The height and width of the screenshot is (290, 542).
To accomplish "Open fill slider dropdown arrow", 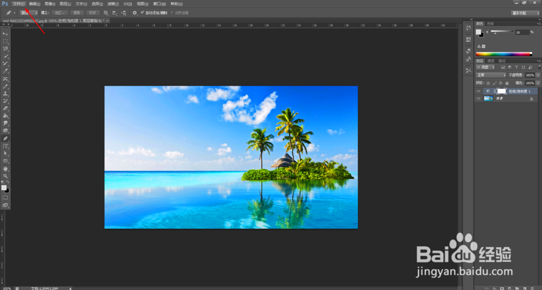I will (x=538, y=83).
